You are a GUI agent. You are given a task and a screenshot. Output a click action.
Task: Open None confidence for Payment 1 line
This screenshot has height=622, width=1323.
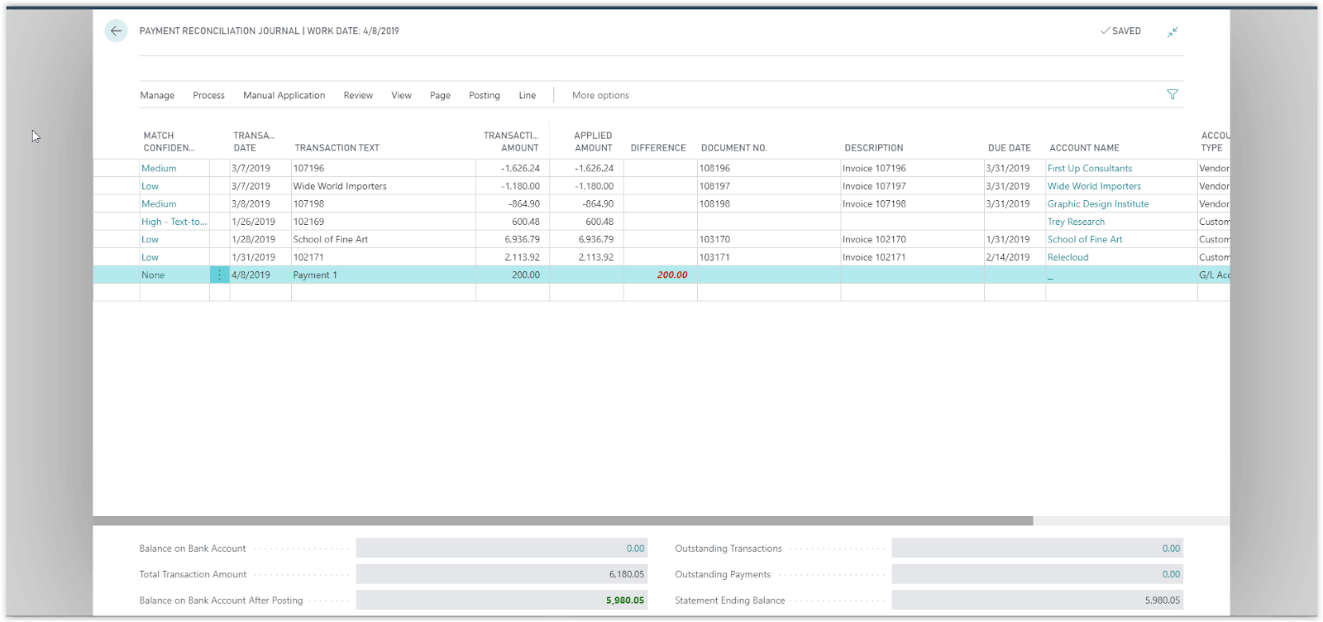[153, 275]
